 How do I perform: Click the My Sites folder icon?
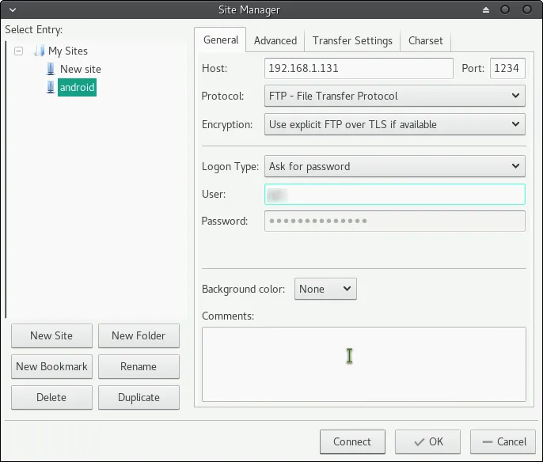point(40,51)
